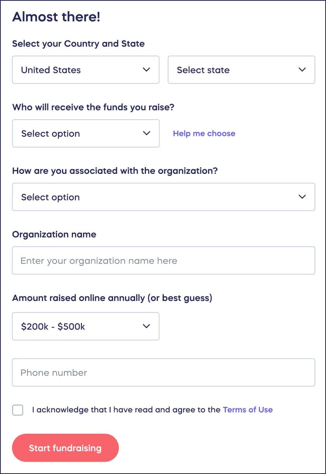
Task: Focus the organization name text field
Action: pos(163,260)
